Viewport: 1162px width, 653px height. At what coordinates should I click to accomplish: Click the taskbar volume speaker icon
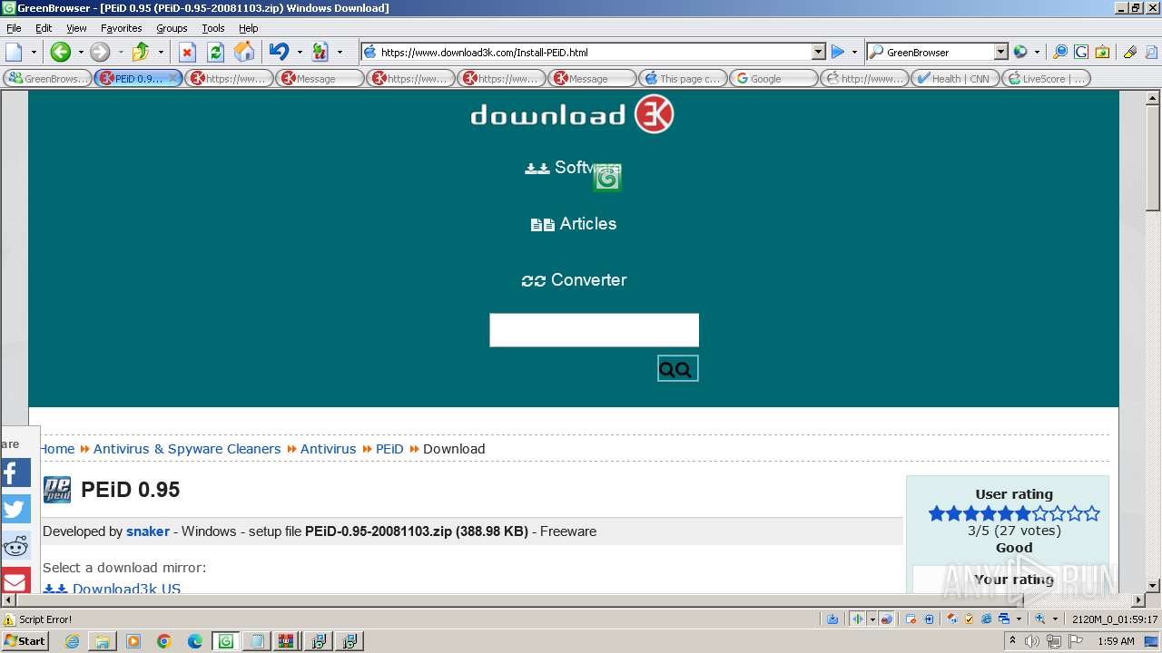point(1033,641)
